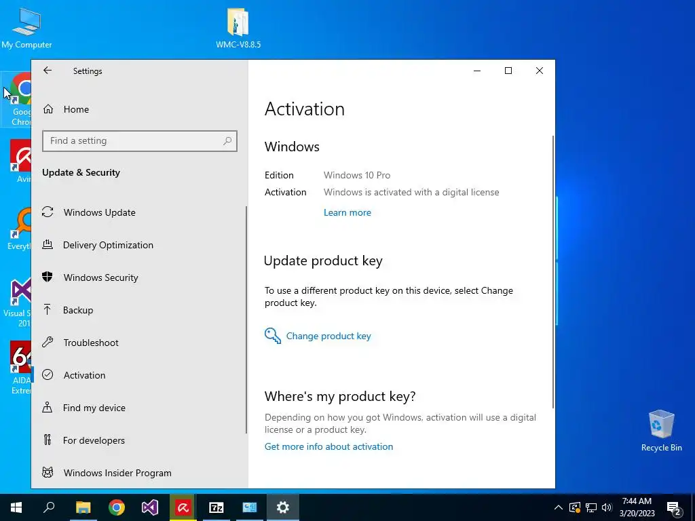Click the Windows 10 Pro edition text
Viewport: 695px width, 521px height.
tap(357, 176)
